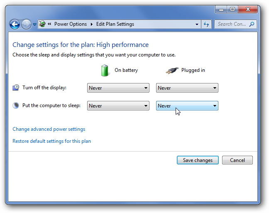Click the Back navigation arrow button
This screenshot has height=213, width=269.
pos(15,24)
